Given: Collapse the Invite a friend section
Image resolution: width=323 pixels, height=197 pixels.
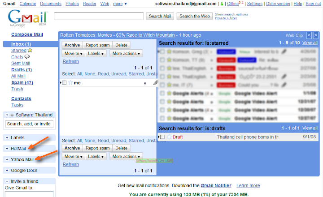Looking at the screenshot, I should 7,181.
